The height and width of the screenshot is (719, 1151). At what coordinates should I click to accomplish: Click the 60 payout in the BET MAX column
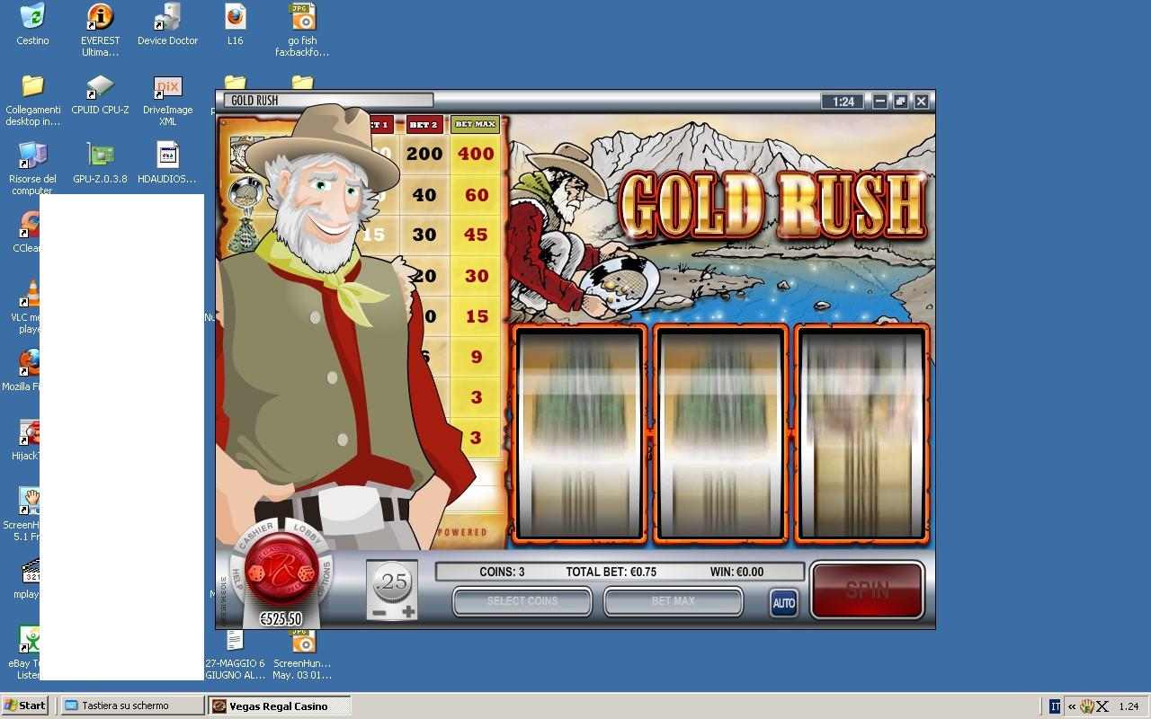476,194
